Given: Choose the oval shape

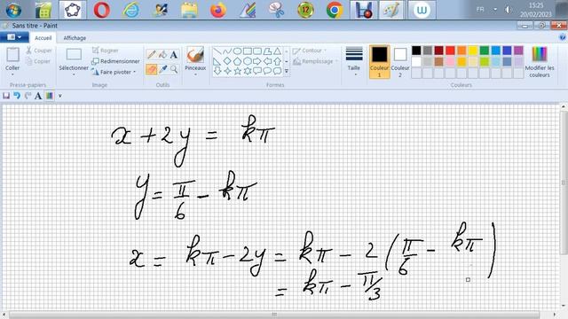Looking at the screenshot, I should [x=237, y=51].
